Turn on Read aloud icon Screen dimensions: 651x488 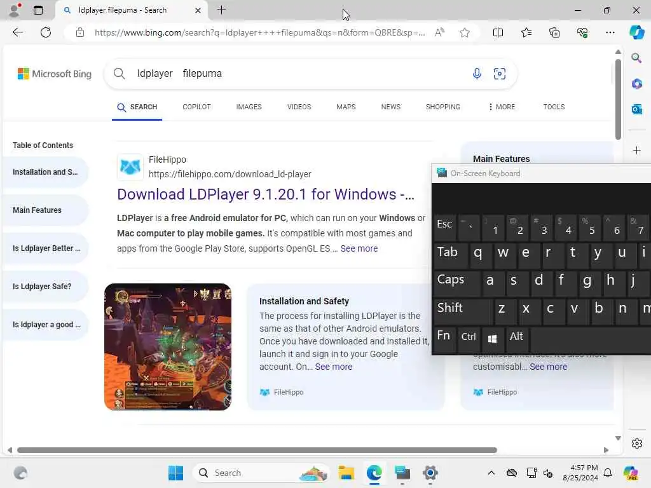tap(439, 32)
